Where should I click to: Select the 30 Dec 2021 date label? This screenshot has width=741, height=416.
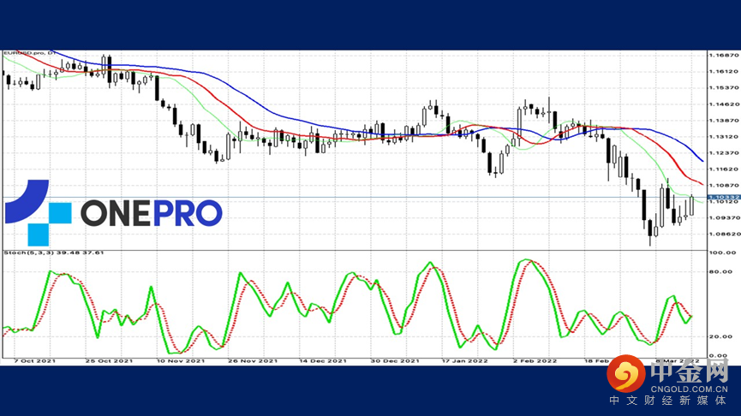pyautogui.click(x=395, y=361)
